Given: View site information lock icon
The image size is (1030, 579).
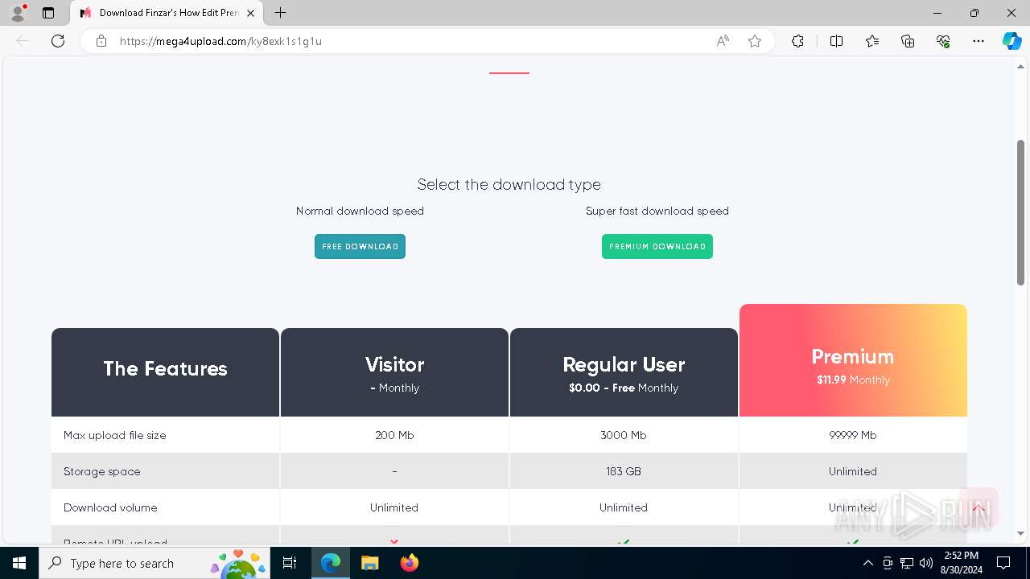Looking at the screenshot, I should click(x=101, y=41).
